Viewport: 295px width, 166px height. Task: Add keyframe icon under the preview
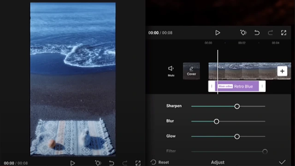click(x=98, y=163)
